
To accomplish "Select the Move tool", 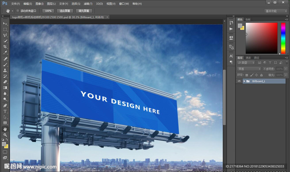I will tap(5, 23).
